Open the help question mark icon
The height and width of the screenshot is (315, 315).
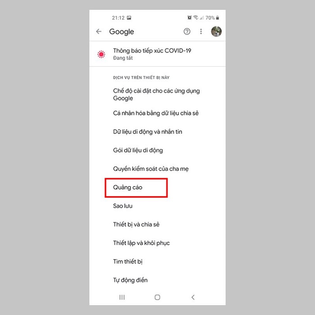[187, 31]
